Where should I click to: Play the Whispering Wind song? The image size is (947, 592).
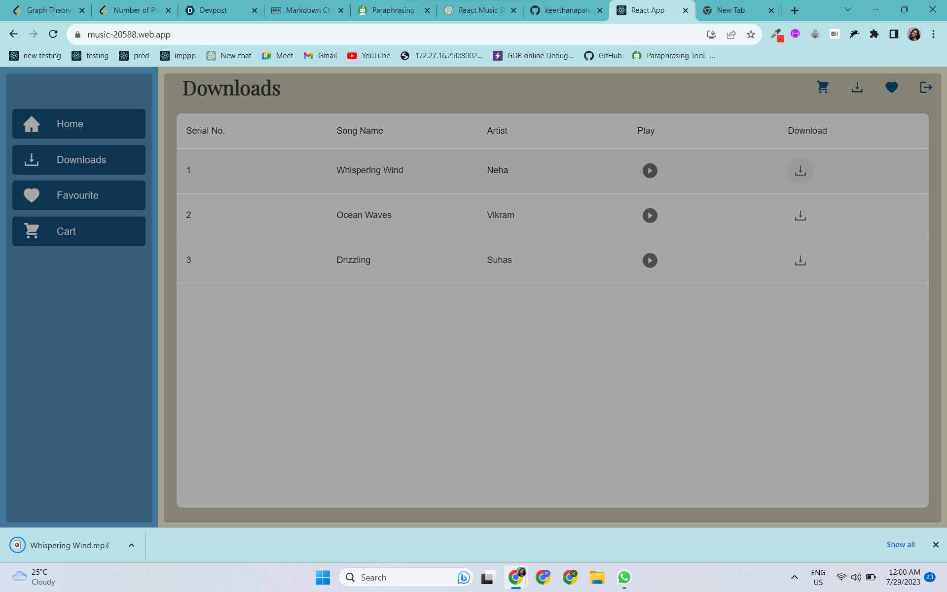(x=650, y=171)
